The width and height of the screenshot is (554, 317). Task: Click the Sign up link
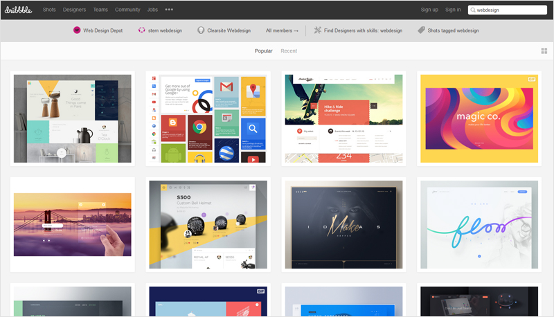click(x=429, y=10)
